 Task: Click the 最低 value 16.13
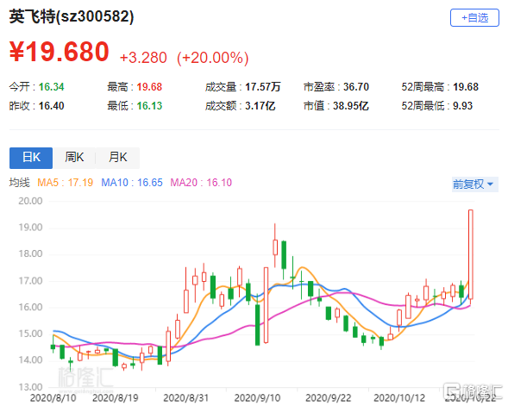[x=149, y=106]
